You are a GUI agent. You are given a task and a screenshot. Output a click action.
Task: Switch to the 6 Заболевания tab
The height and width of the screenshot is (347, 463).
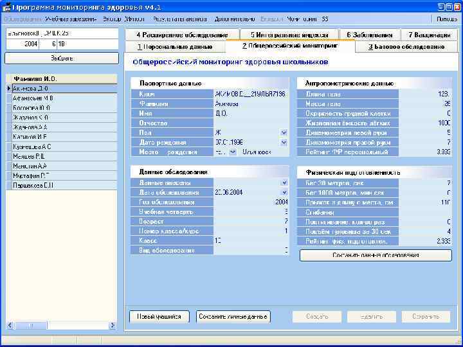click(x=370, y=35)
